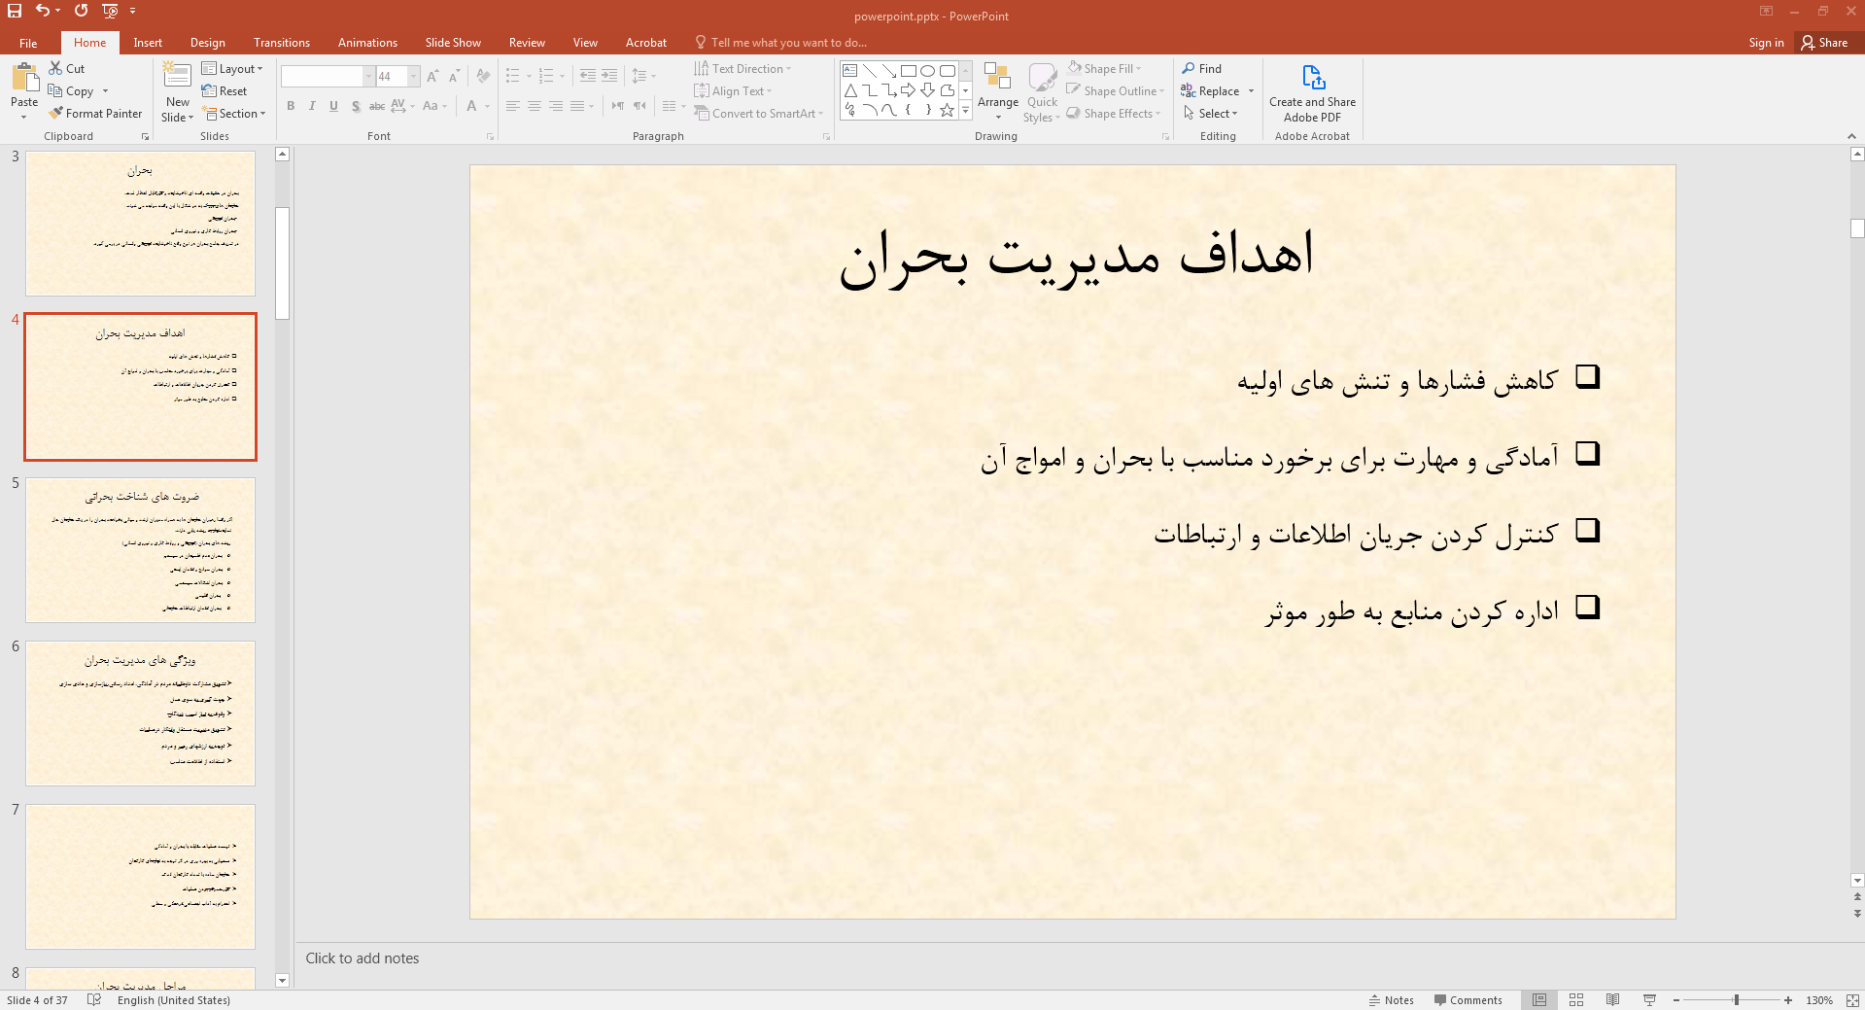Insert a New Slide
The image size is (1865, 1010).
click(x=177, y=92)
